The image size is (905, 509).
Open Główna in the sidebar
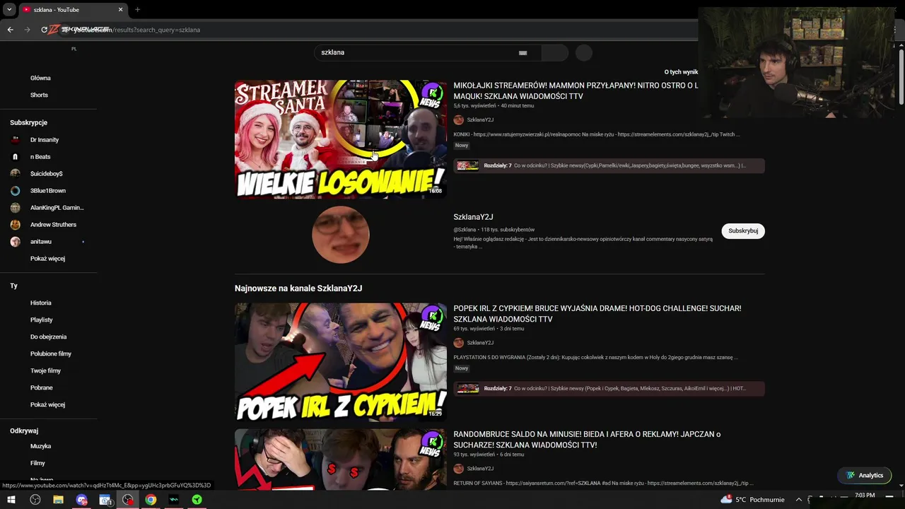[x=40, y=78]
